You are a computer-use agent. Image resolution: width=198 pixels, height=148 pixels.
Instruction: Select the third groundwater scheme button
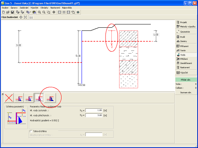(39, 98)
